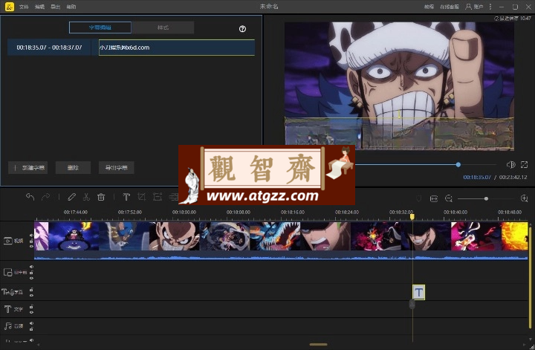Hide the subtitle track
535x350 pixels.
coord(31,295)
